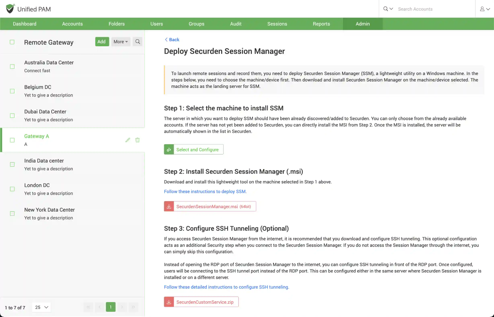Delete Gateway A with the trash icon
This screenshot has height=317, width=494.
pyautogui.click(x=137, y=140)
